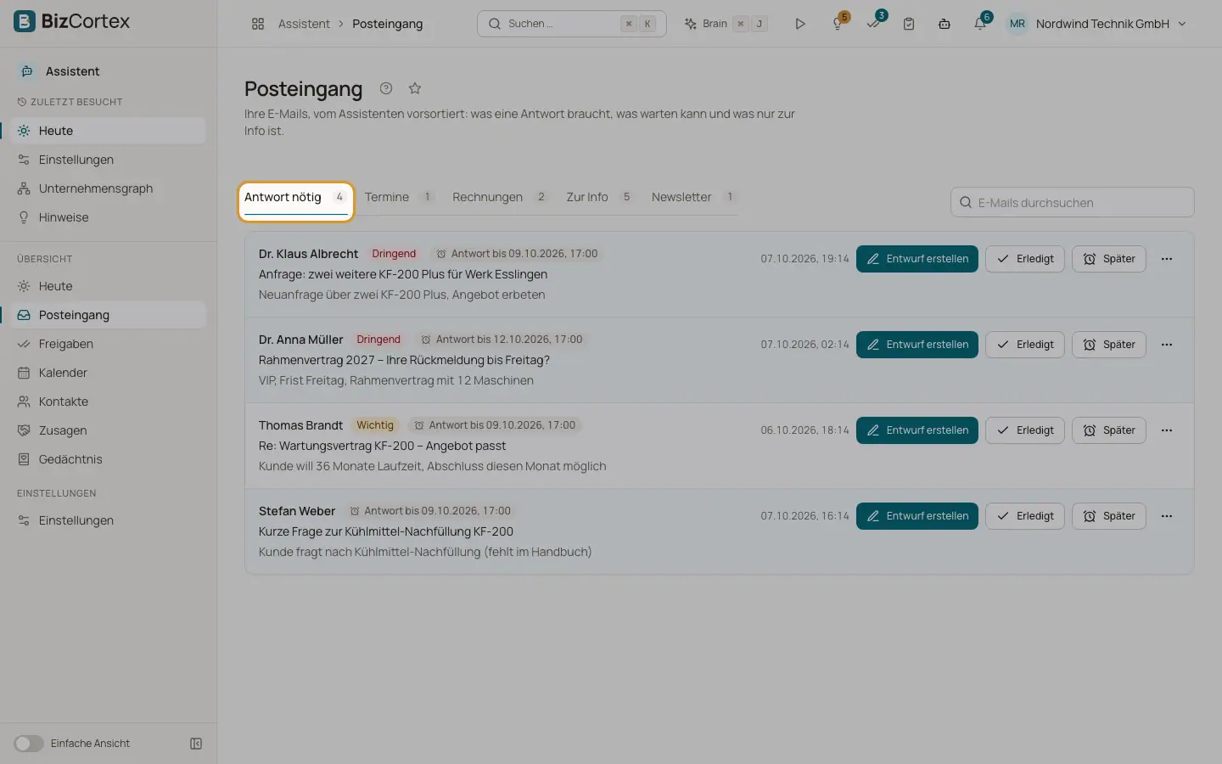1222x764 pixels.
Task: Mark Dr. Anna Müller email as Erledigt
Action: pyautogui.click(x=1024, y=345)
